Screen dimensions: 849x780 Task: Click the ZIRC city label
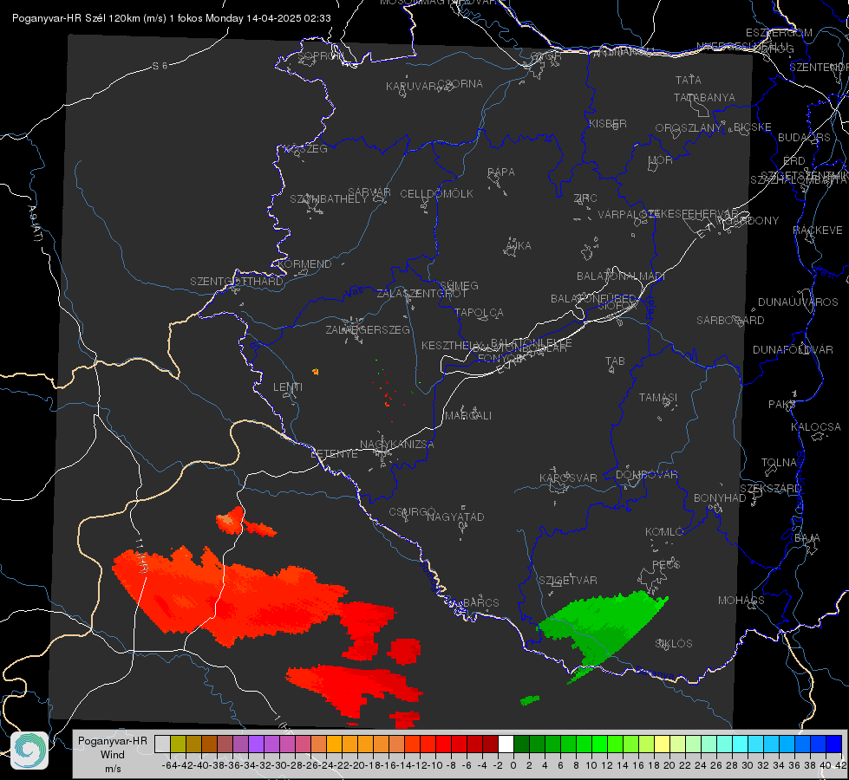pos(585,198)
